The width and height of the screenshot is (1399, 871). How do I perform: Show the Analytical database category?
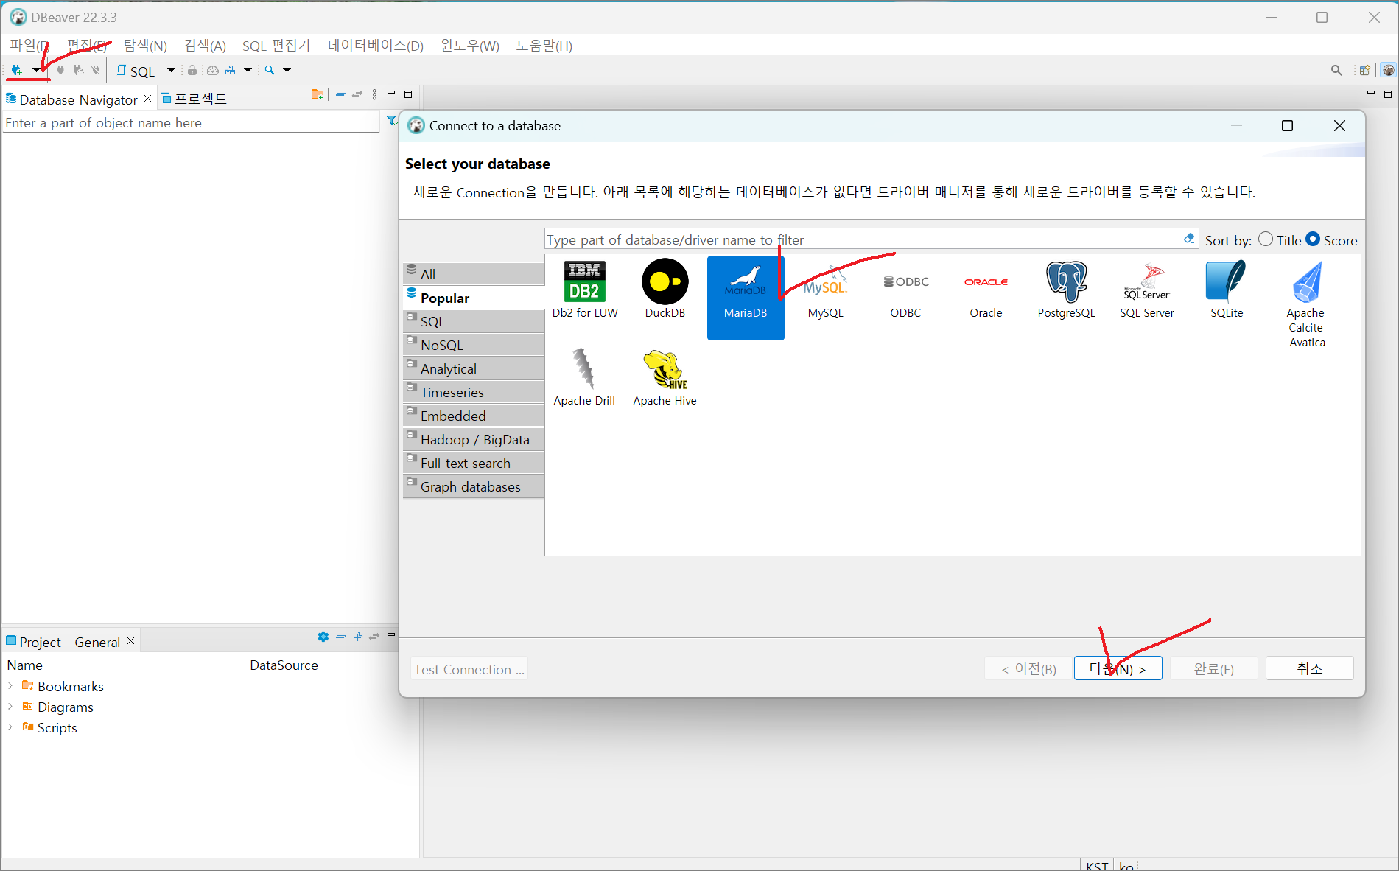point(474,368)
